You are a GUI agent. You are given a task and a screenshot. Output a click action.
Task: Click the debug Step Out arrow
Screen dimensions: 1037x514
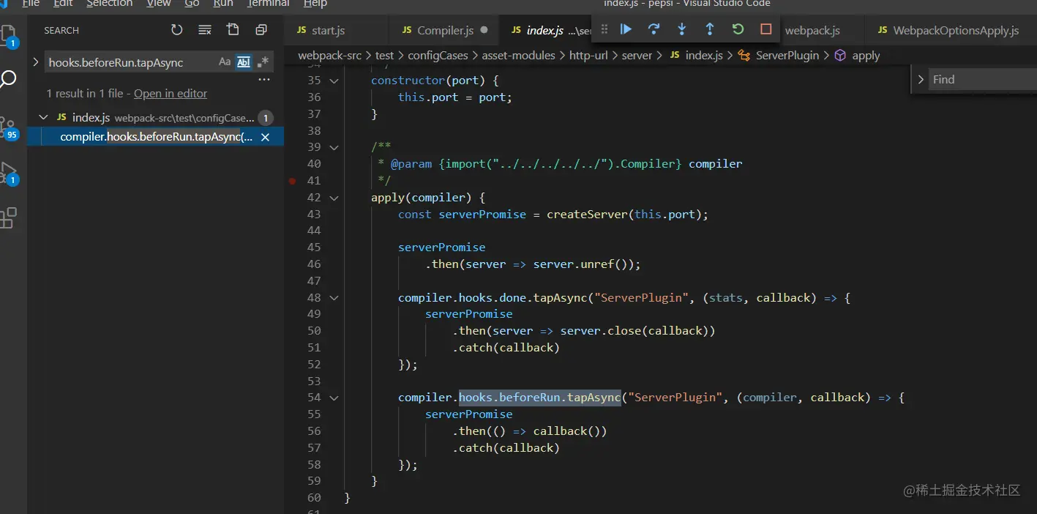click(x=710, y=29)
